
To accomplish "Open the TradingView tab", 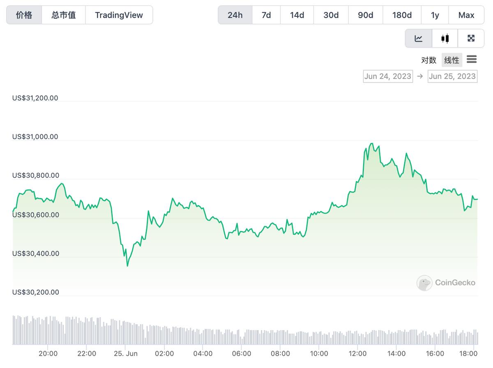I will 119,15.
